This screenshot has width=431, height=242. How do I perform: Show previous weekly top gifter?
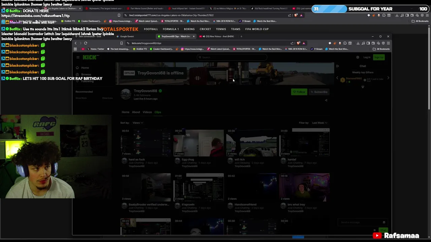tap(337, 78)
